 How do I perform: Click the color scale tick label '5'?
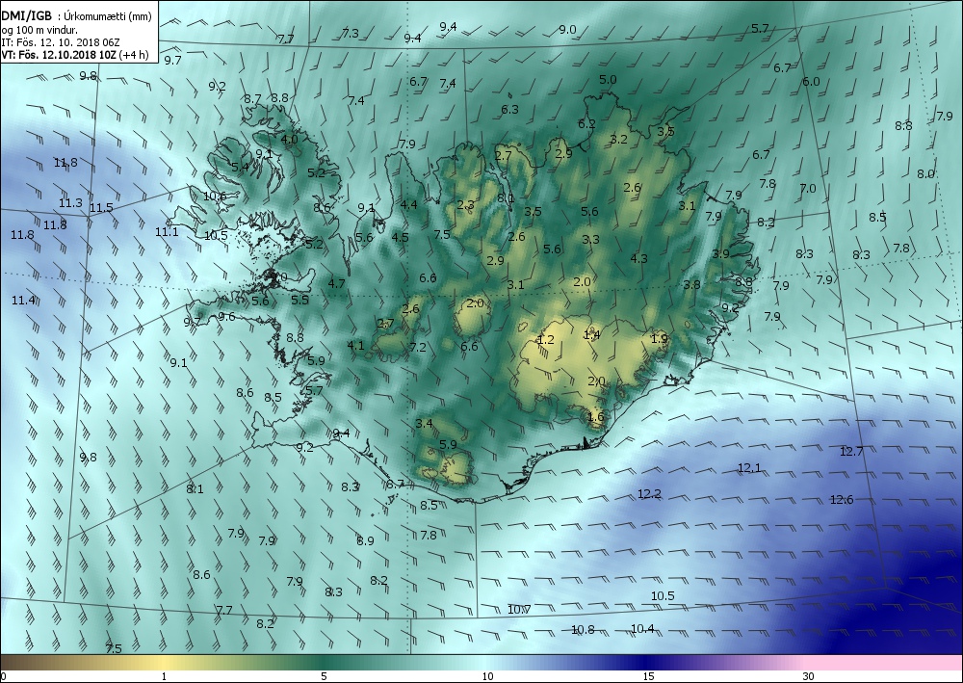coord(324,677)
